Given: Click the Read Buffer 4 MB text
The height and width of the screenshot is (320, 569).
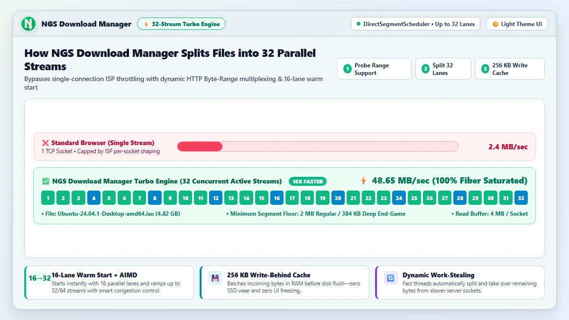Looking at the screenshot, I should click(490, 214).
